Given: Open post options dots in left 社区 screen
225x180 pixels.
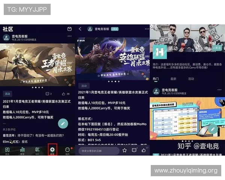Looking at the screenshot, I should click(70, 36).
